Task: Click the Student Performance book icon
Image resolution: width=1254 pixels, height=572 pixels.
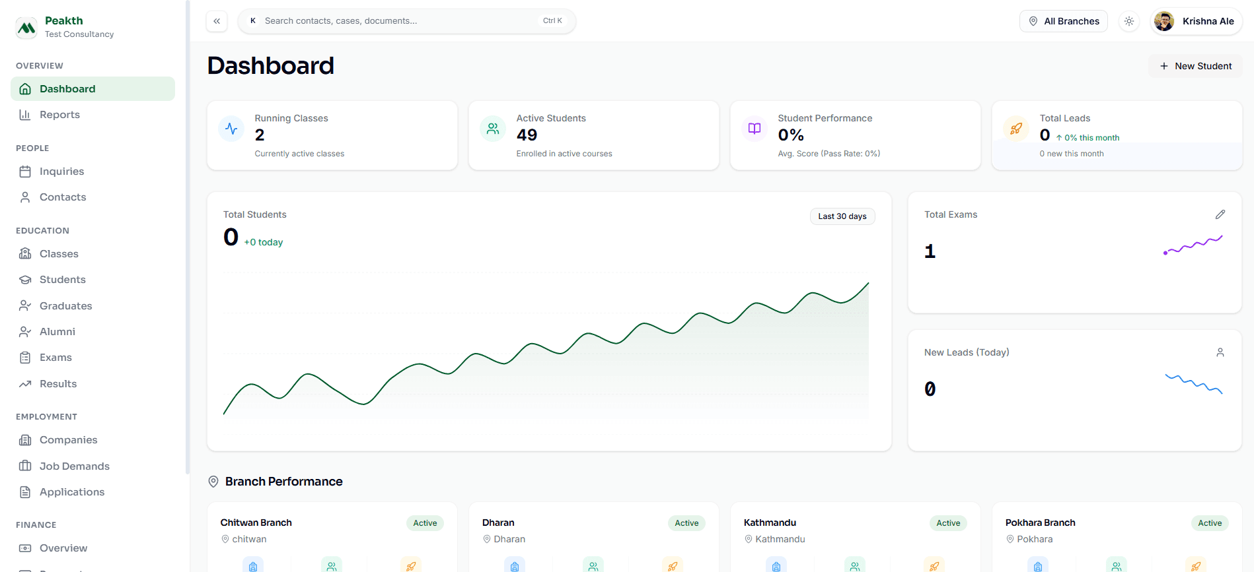Action: coord(755,129)
